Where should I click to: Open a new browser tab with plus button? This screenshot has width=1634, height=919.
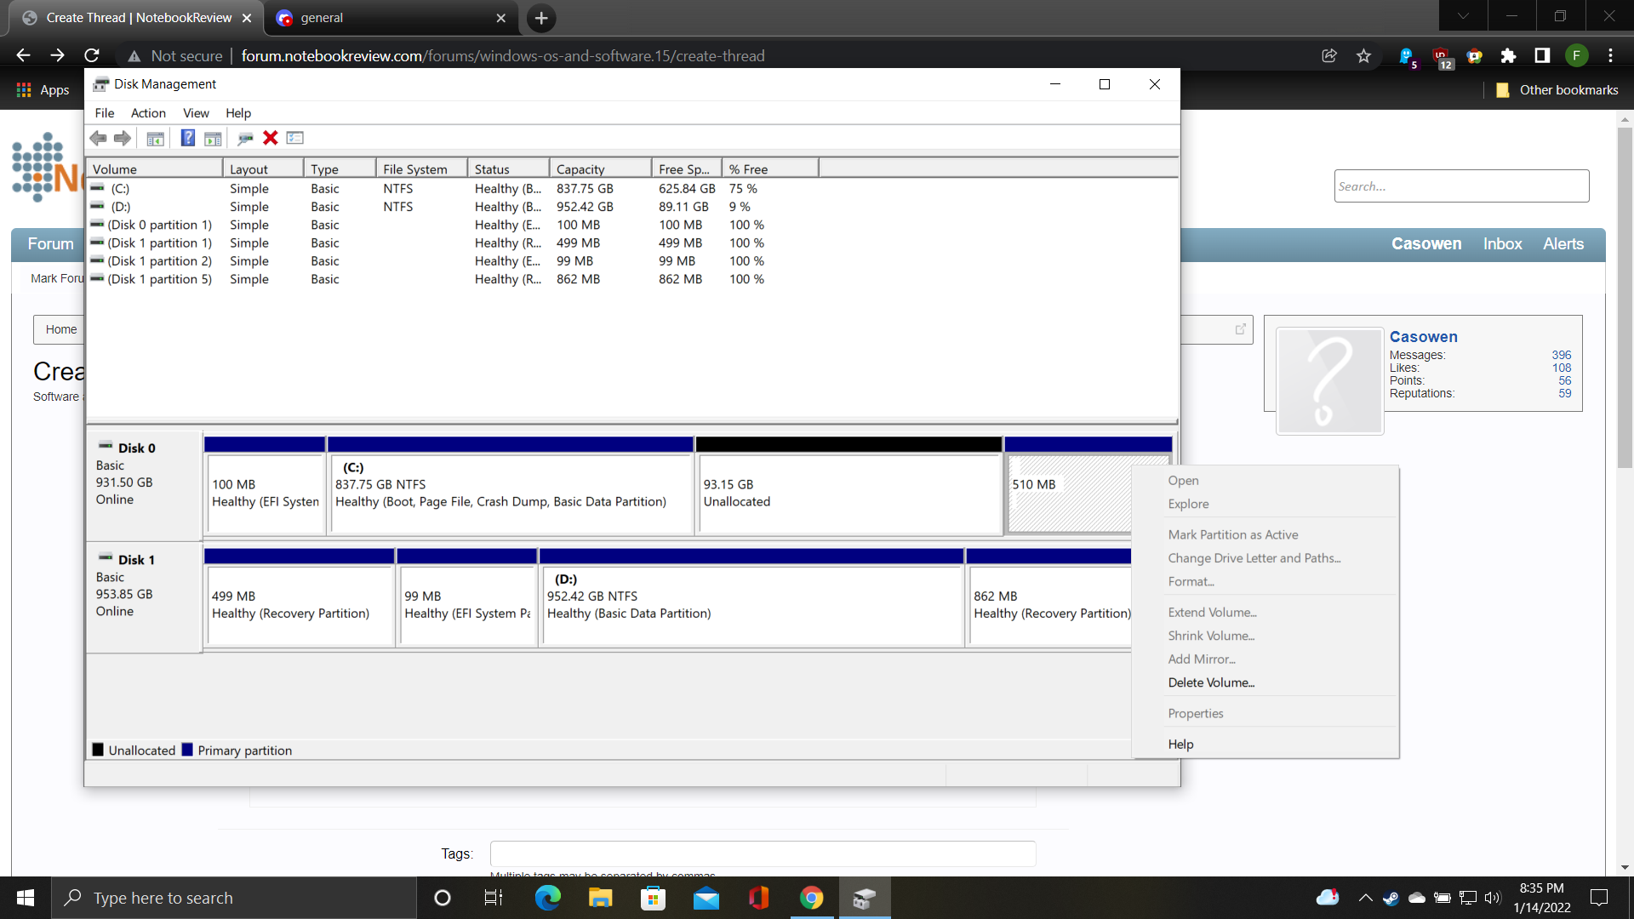[x=541, y=18]
